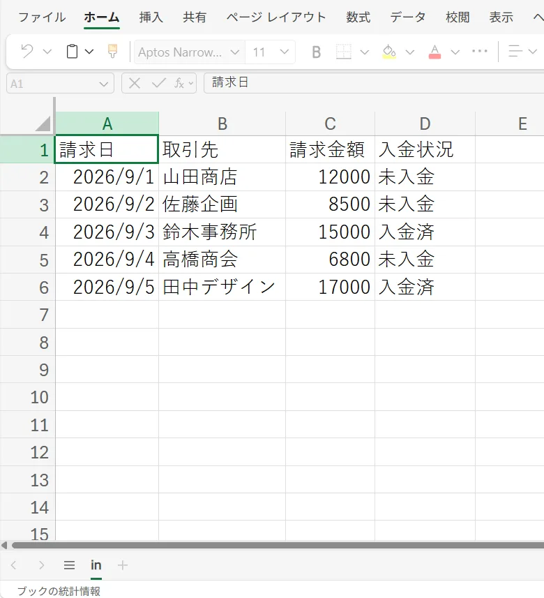Click the formula bar containing 請求日
544x598 pixels.
[374, 83]
